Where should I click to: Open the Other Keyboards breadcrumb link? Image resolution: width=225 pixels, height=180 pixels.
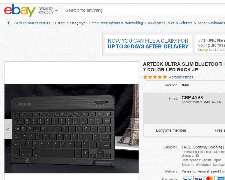click(x=211, y=23)
